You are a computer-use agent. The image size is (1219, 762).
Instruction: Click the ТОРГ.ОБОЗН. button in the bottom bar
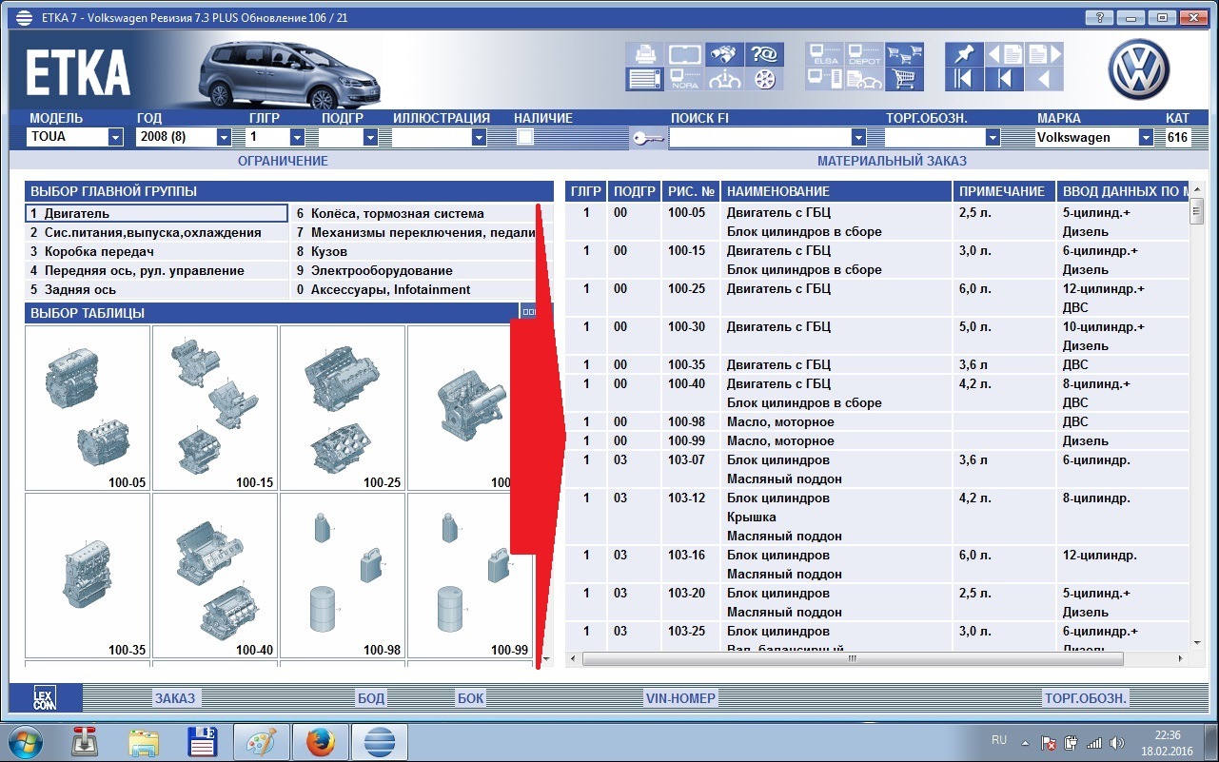click(1086, 698)
